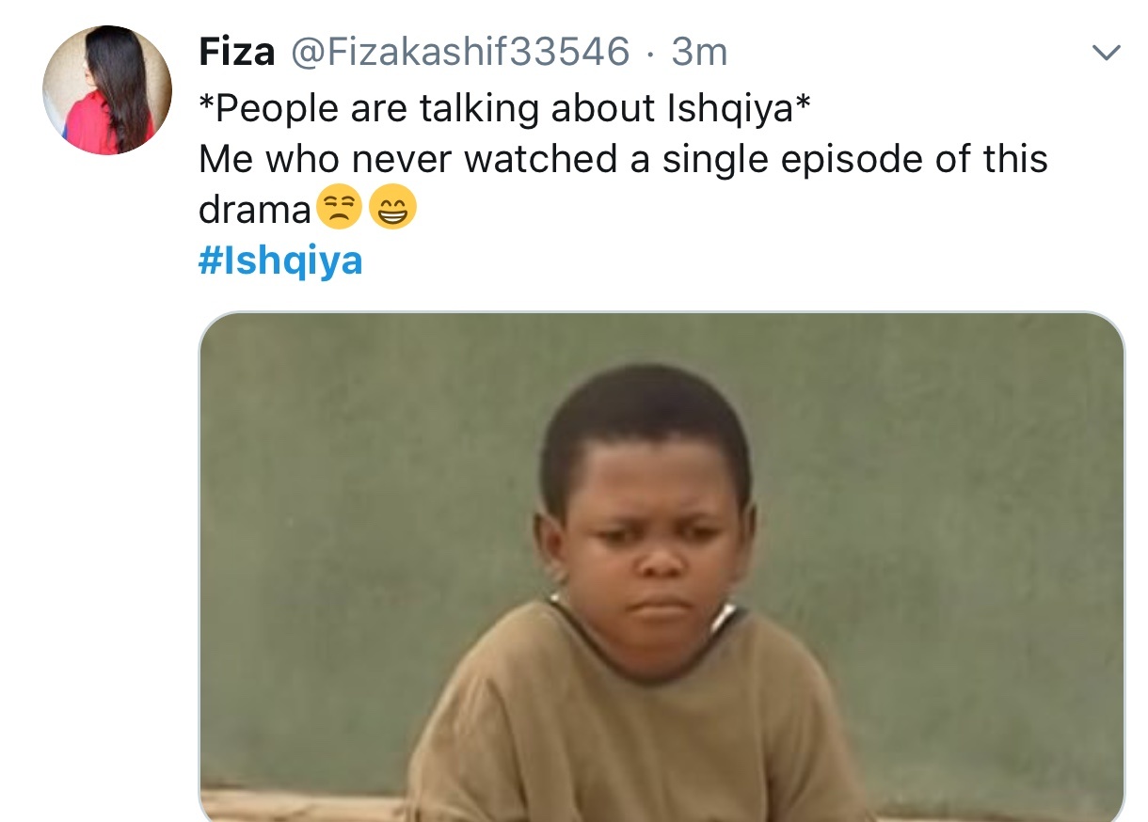Open Fiza's profile picture avatar
The width and height of the screenshot is (1148, 822).
click(107, 90)
